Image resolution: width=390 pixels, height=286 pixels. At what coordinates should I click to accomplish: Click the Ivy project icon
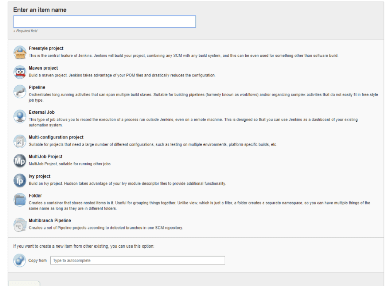click(x=20, y=179)
